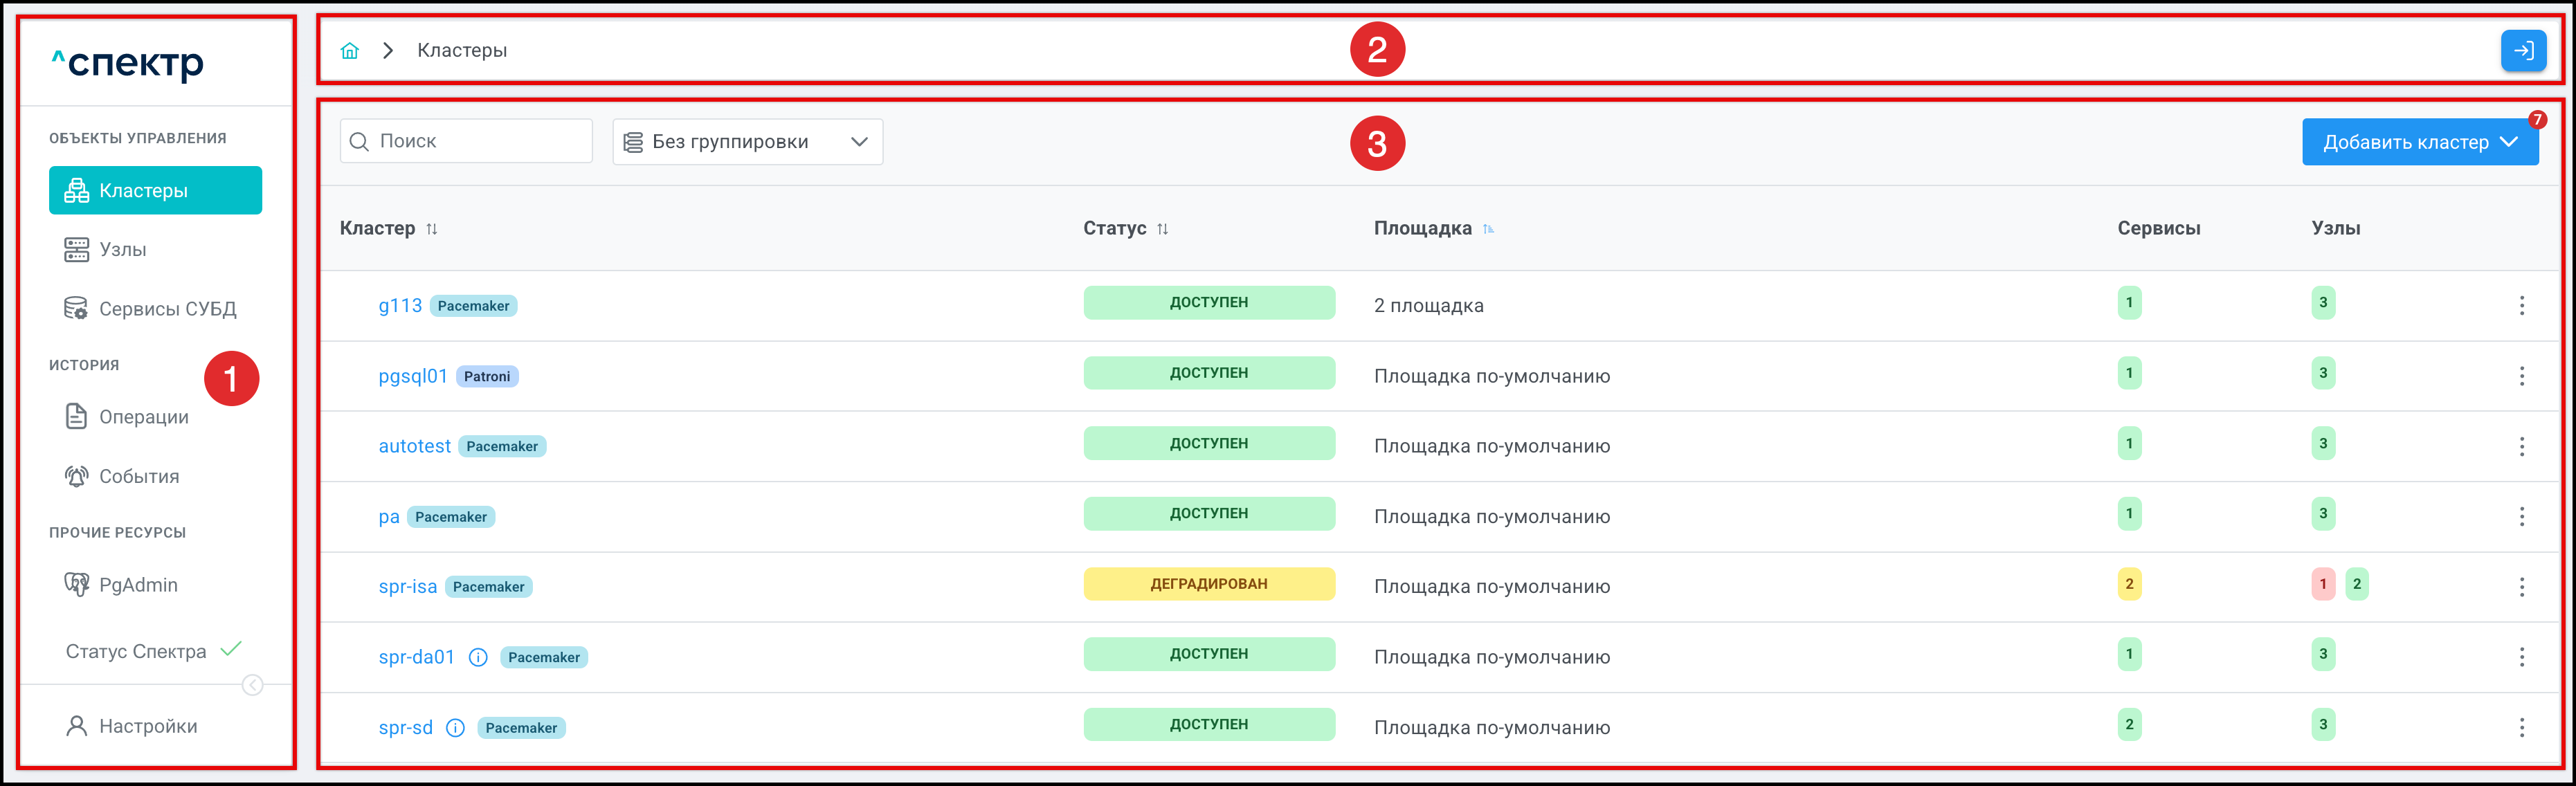Expand the Без группировки dropdown

pos(747,142)
